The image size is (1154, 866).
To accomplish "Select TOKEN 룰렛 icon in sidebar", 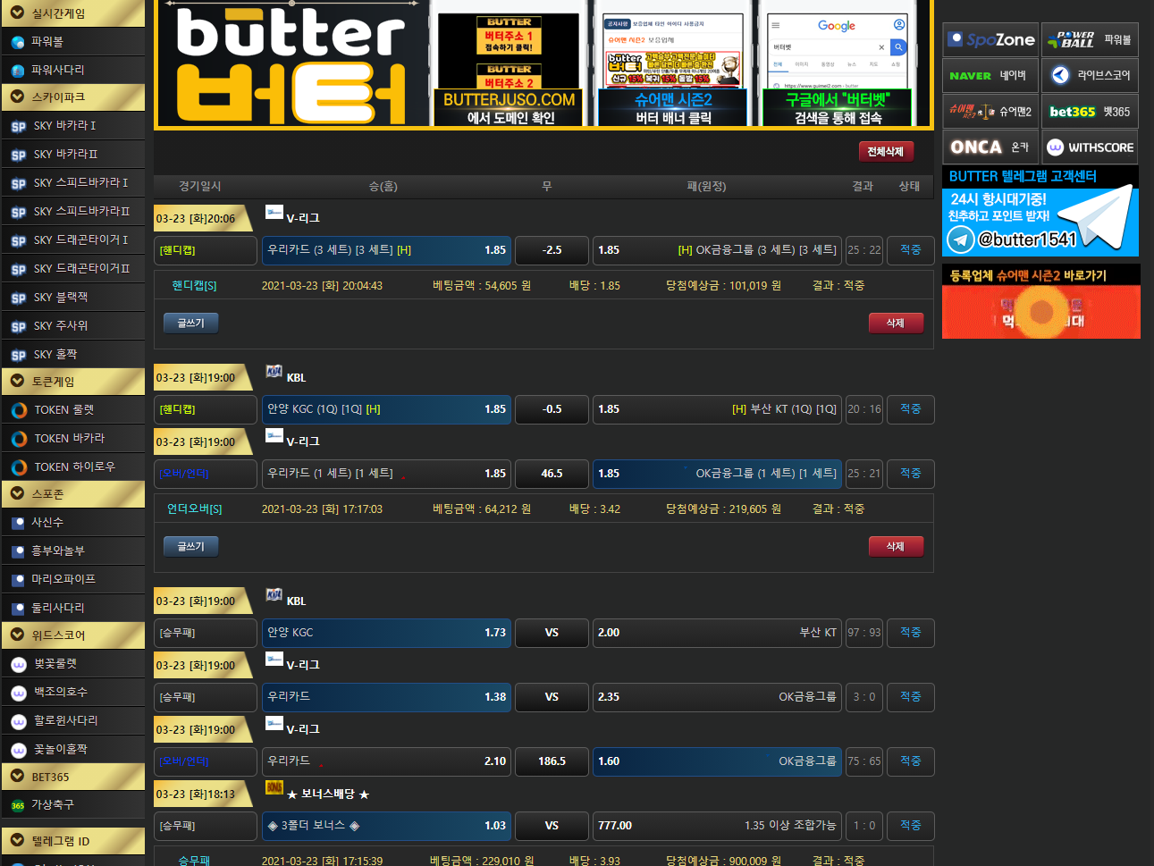I will 19,411.
